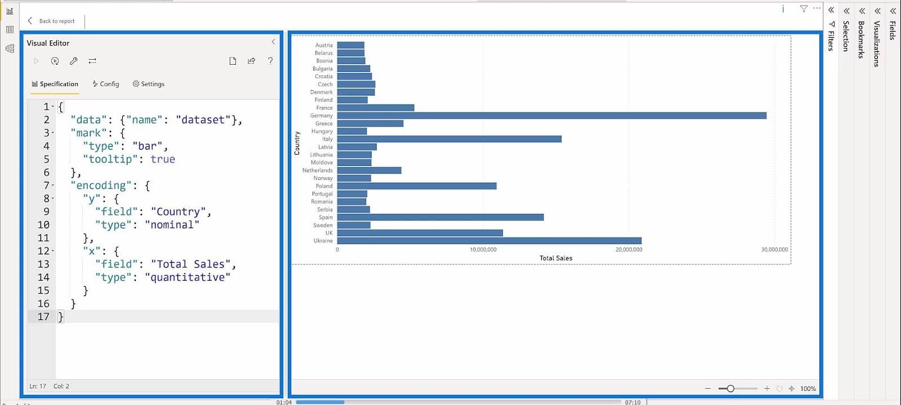901x405 pixels.
Task: Click the Netherlands axis label
Action: [318, 170]
